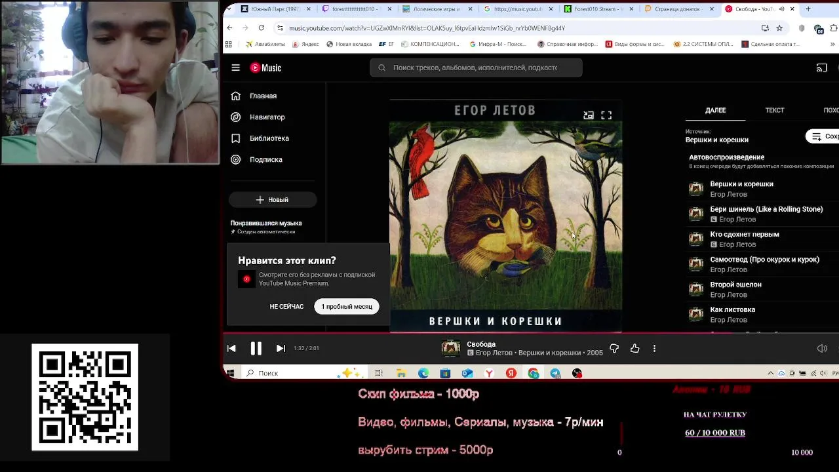Open the Инфра-М bookmark
Image resolution: width=839 pixels, height=472 pixels.
click(498, 45)
